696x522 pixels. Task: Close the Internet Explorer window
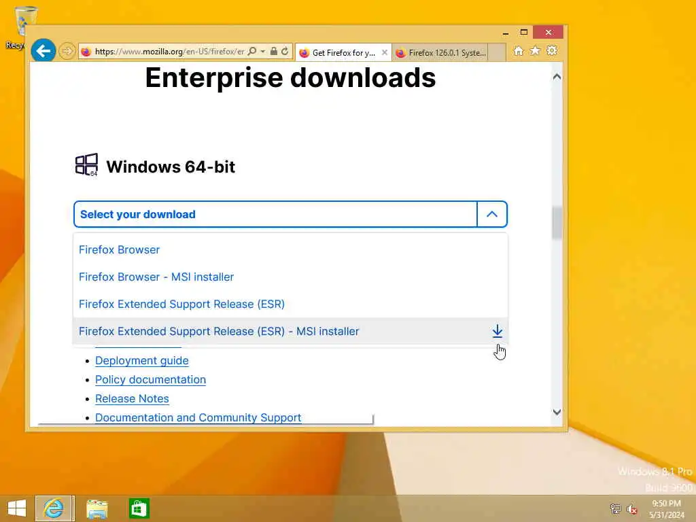pos(549,33)
